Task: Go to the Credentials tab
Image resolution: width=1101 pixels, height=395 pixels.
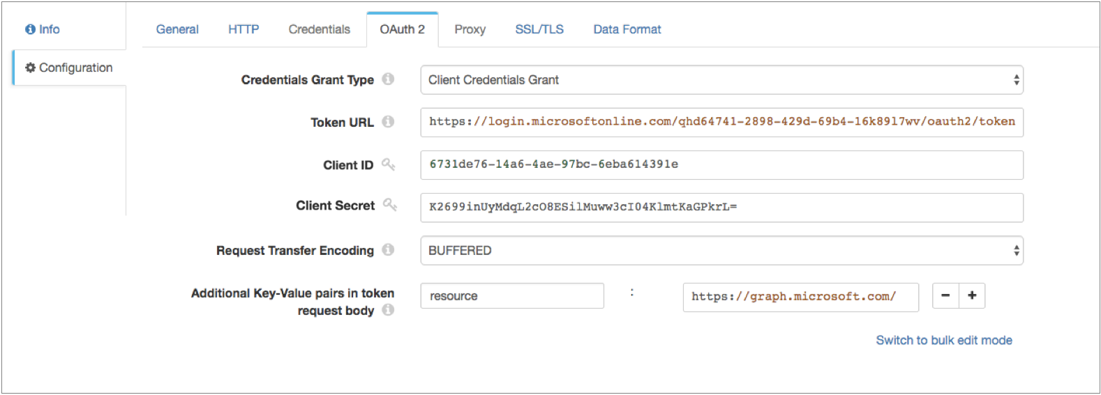Action: pos(319,29)
